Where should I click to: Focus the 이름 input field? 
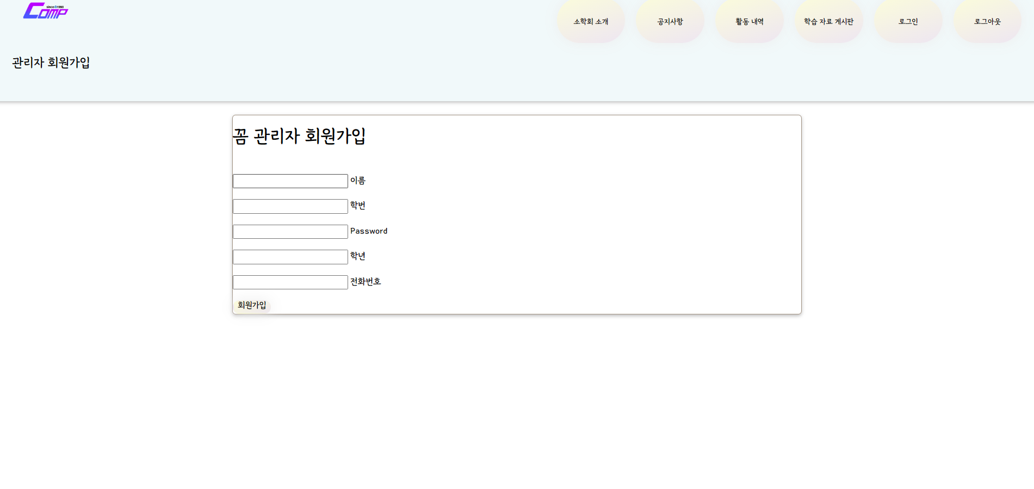click(290, 181)
